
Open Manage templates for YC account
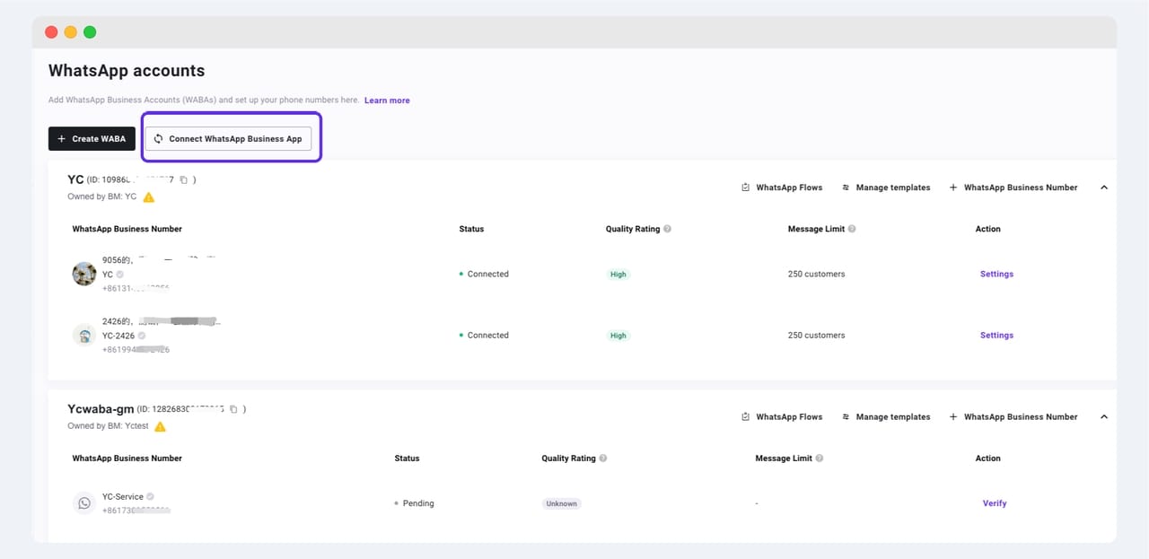[x=886, y=188]
